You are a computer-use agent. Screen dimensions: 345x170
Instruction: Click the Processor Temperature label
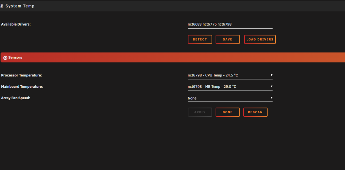click(21, 75)
